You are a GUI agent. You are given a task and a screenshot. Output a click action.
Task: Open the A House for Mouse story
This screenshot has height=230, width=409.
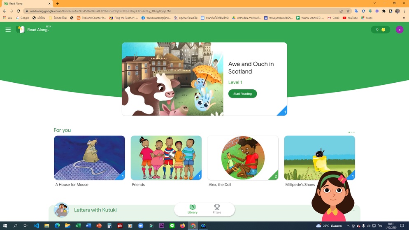pos(89,158)
